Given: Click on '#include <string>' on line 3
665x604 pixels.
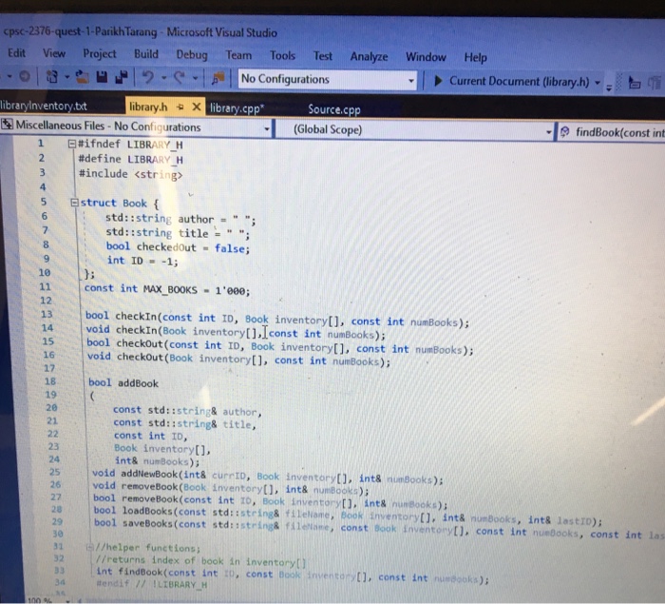Looking at the screenshot, I should (x=131, y=174).
